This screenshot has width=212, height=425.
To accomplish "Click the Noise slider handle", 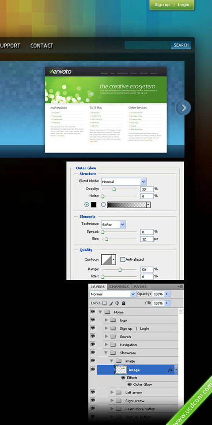I will coord(103,196).
